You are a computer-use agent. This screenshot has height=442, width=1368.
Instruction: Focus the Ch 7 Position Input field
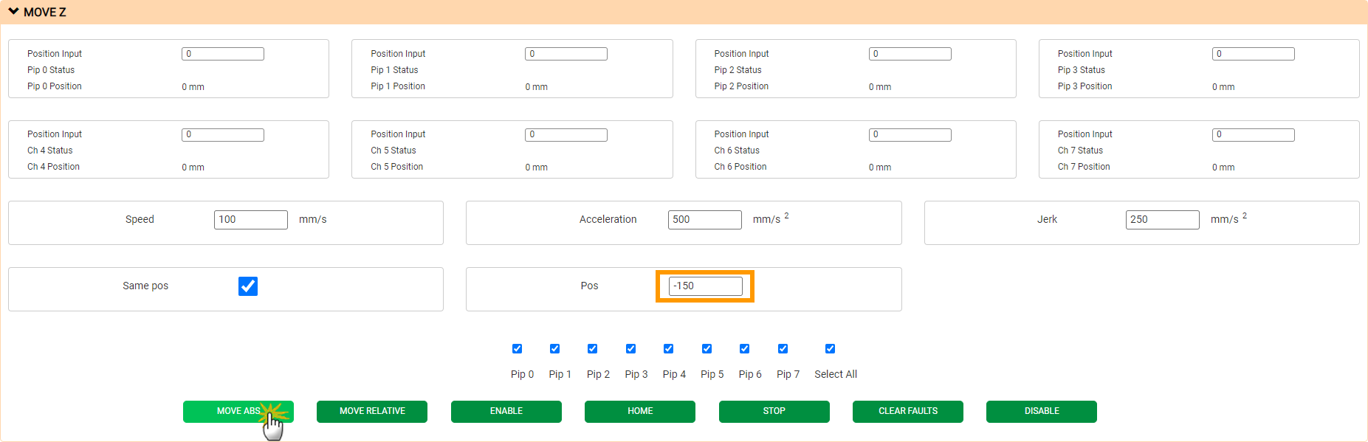click(x=1253, y=135)
